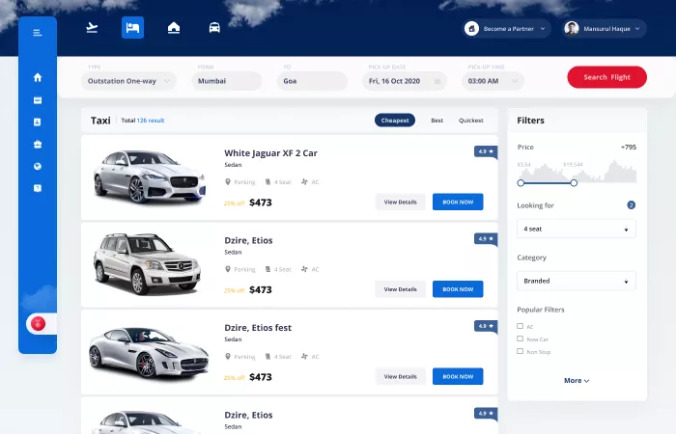The image size is (676, 434).
Task: Click rating badge on Dzire, Etios fest
Action: pyautogui.click(x=486, y=326)
